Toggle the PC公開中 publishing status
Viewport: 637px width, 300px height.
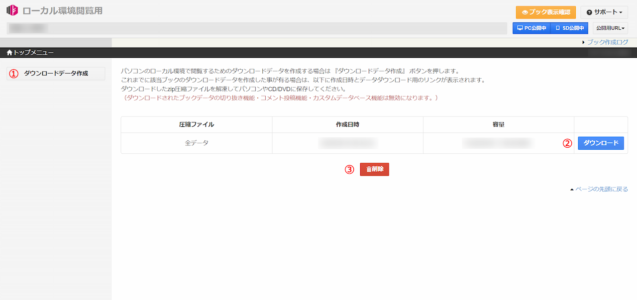[531, 28]
